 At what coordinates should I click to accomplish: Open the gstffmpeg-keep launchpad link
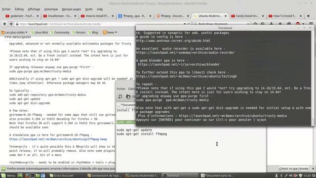(x=58, y=139)
